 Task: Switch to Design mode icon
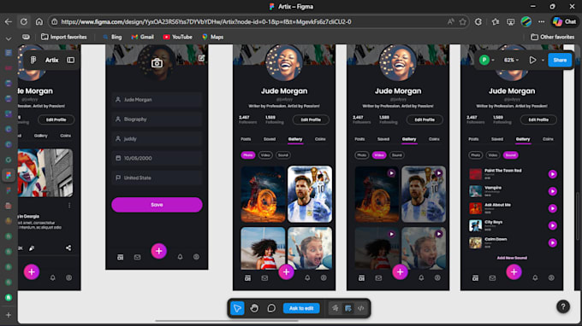pyautogui.click(x=347, y=308)
